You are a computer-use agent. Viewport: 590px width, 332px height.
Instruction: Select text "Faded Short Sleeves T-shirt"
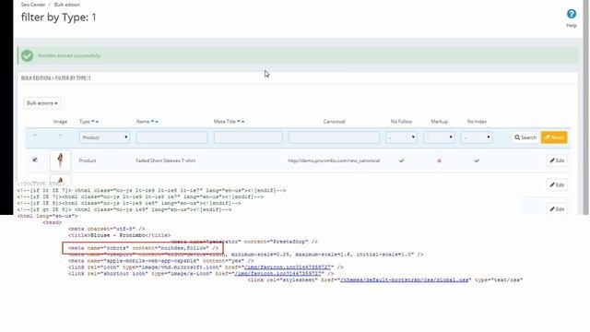pos(166,160)
